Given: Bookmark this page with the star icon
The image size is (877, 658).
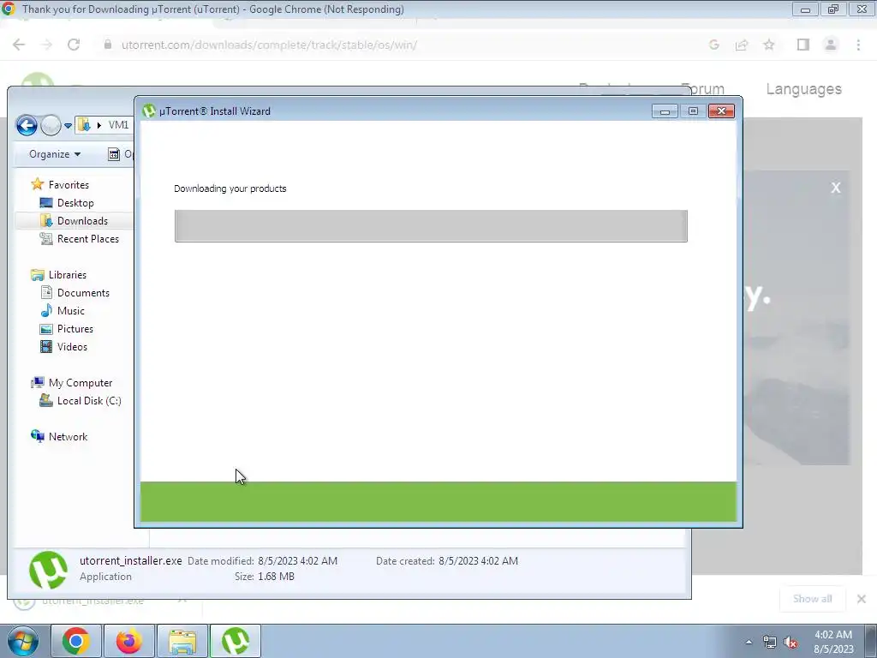Looking at the screenshot, I should pyautogui.click(x=769, y=45).
